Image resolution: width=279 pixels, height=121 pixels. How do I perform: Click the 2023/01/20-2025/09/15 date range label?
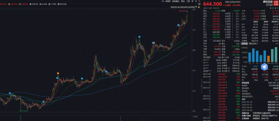pyautogui.click(x=183, y=7)
